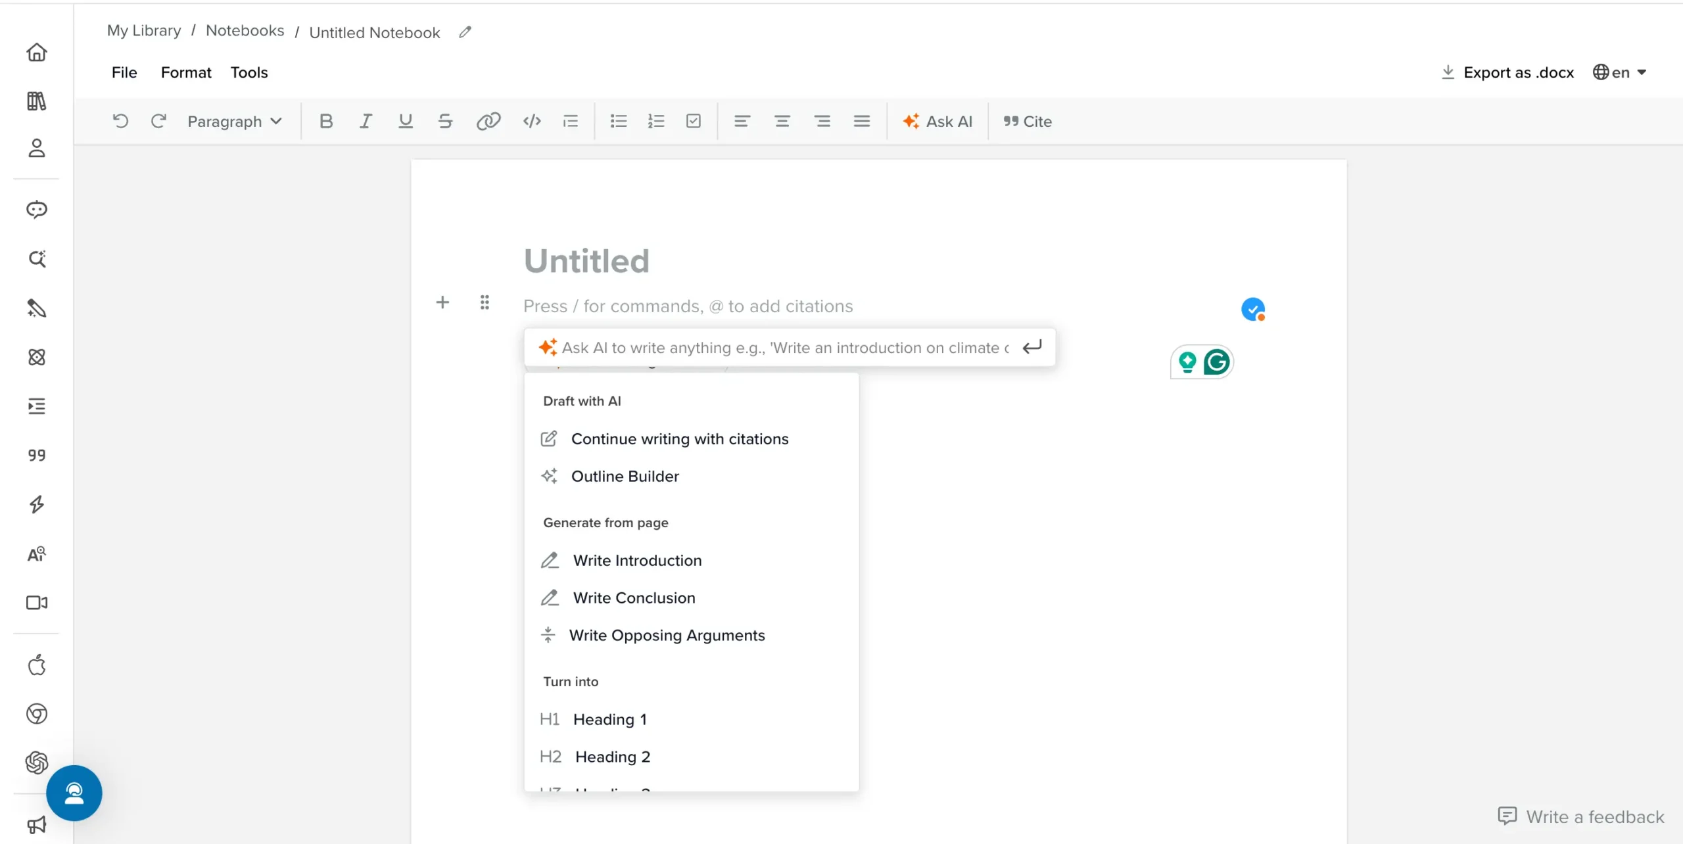Screen dimensions: 1683x844
Task: Go to Notebooks breadcrumb
Action: point(245,31)
